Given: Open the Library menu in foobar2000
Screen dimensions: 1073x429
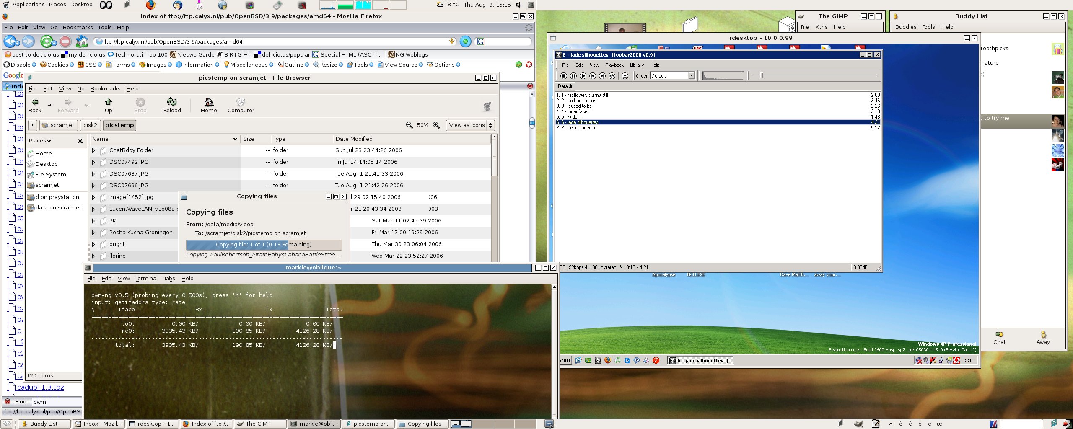Looking at the screenshot, I should click(x=637, y=65).
